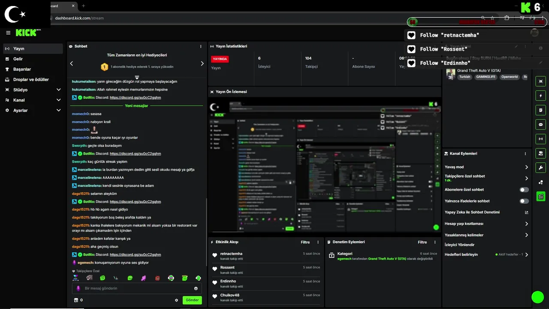Click the lightning bolt icon in right toolbar

541,95
